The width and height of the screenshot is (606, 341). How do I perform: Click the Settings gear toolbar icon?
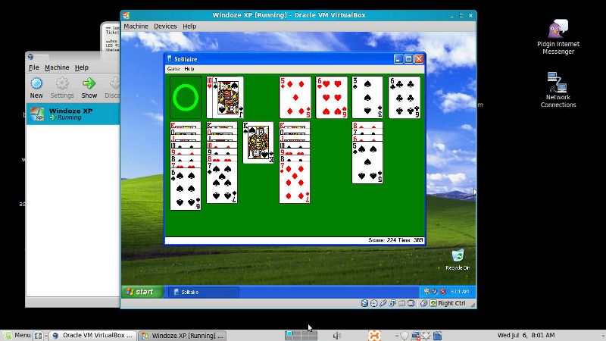point(62,83)
